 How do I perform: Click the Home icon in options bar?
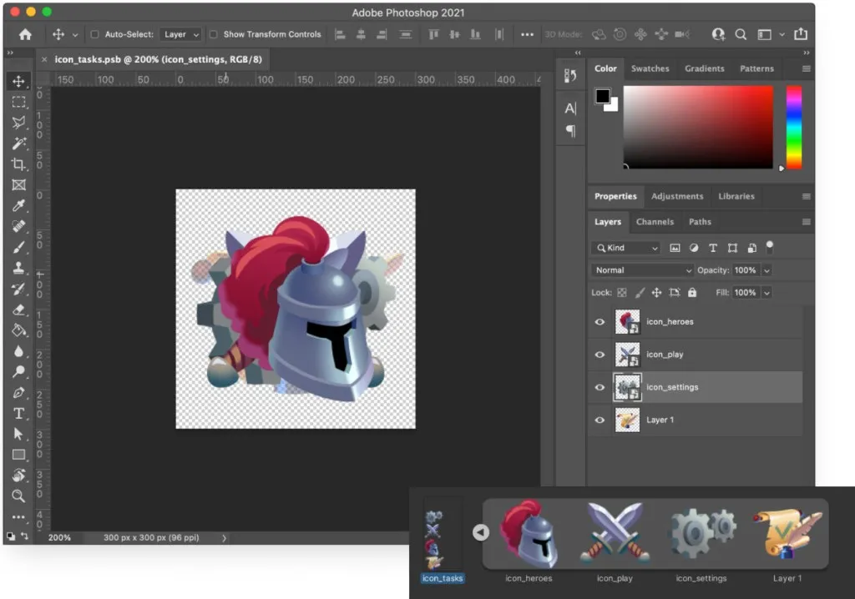(25, 34)
